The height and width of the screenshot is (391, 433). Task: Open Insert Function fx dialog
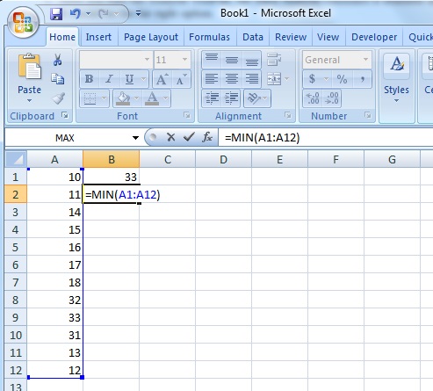[x=207, y=137]
